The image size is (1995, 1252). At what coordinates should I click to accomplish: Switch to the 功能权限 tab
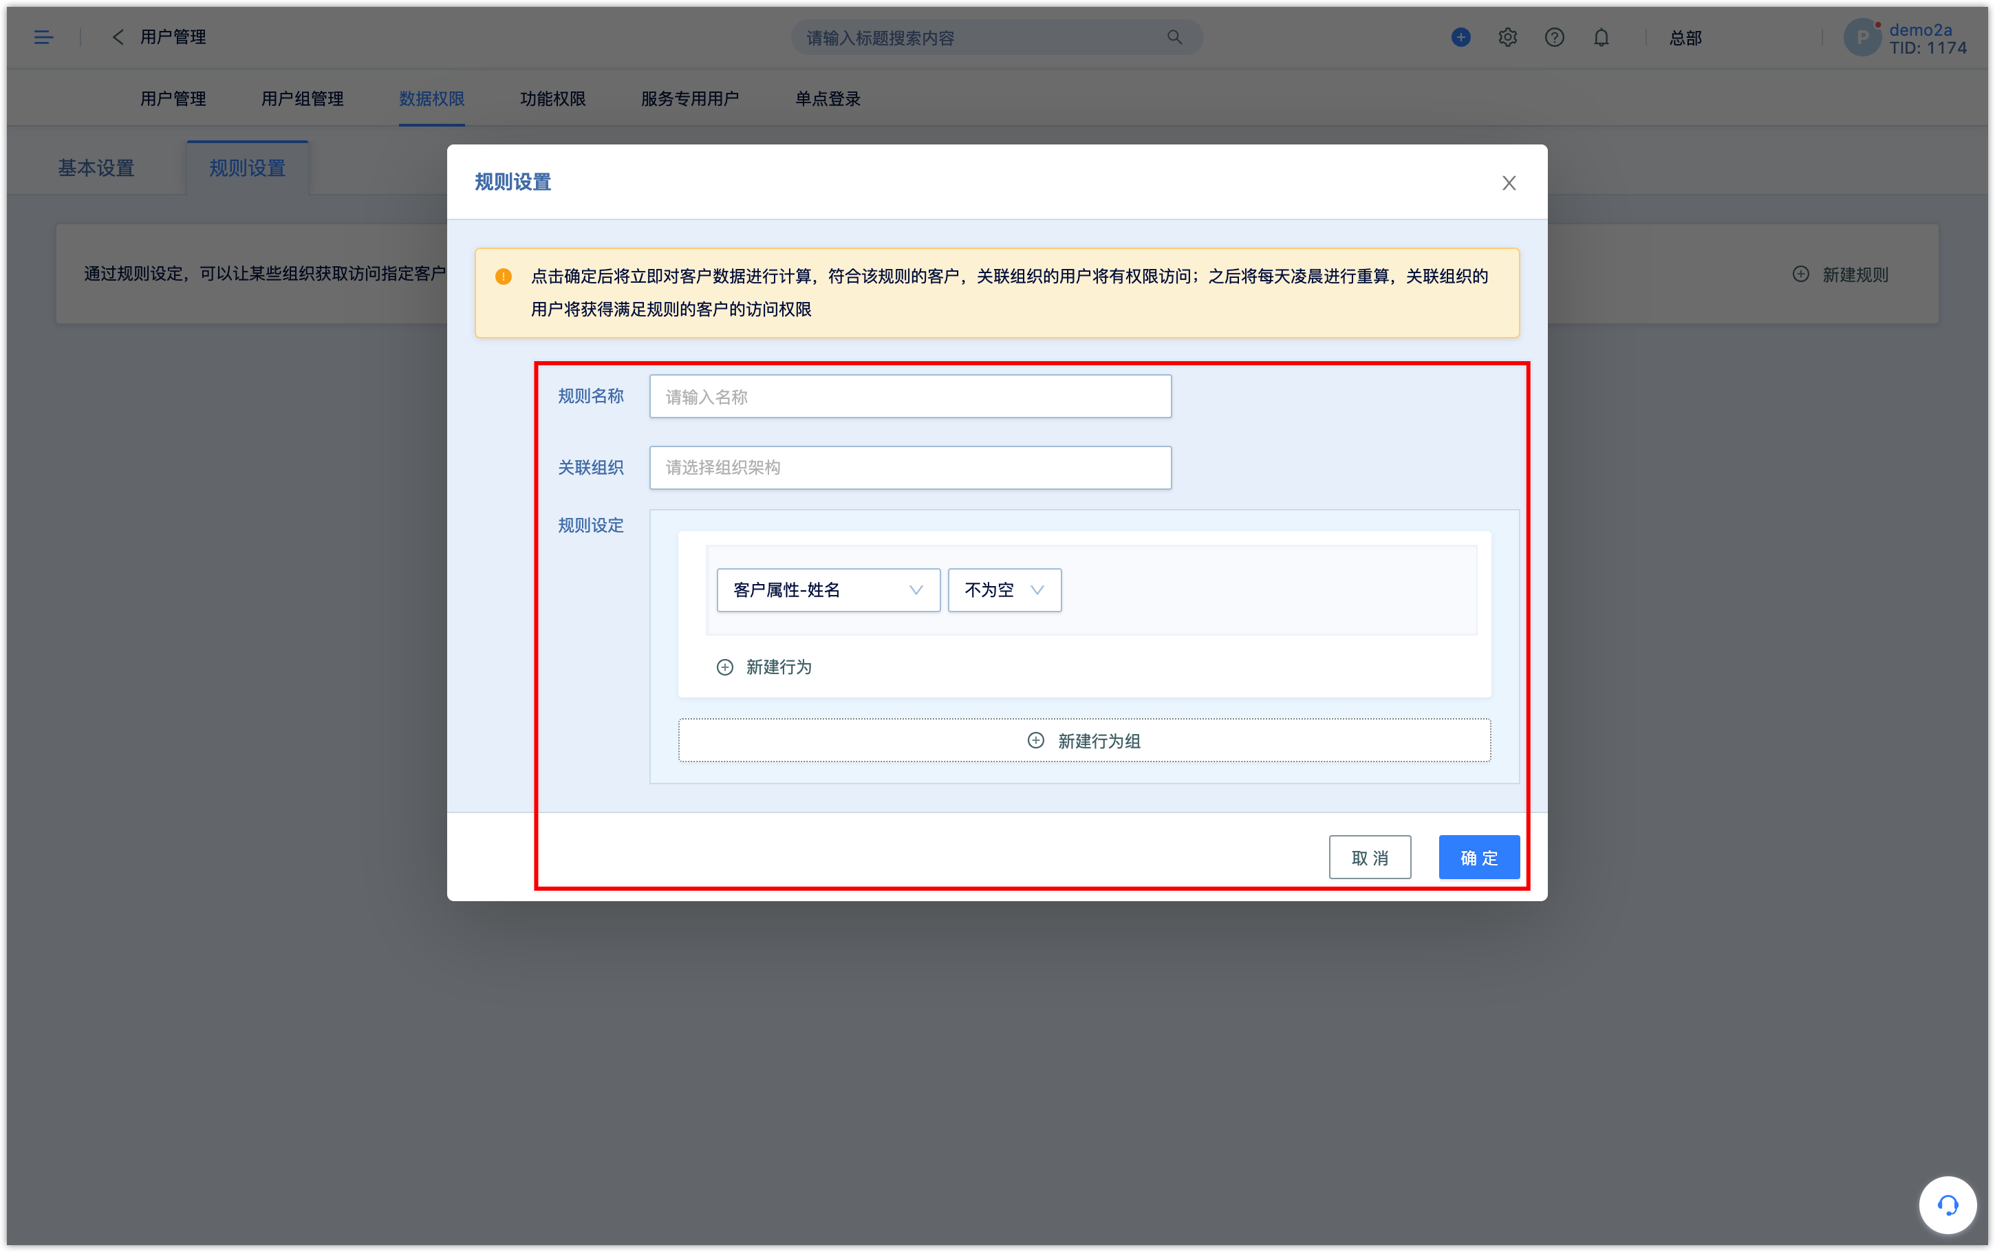(x=552, y=98)
